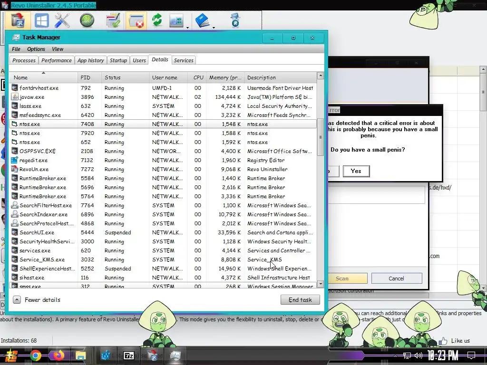Select the RevoUn.exe process icon
This screenshot has height=365, width=487.
pos(14,169)
